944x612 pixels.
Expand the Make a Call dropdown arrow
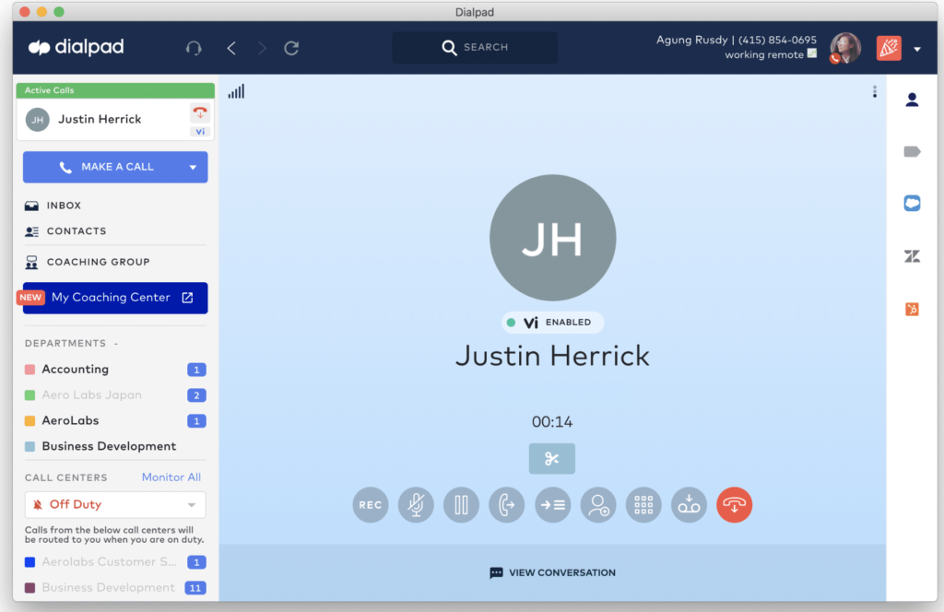pos(193,168)
